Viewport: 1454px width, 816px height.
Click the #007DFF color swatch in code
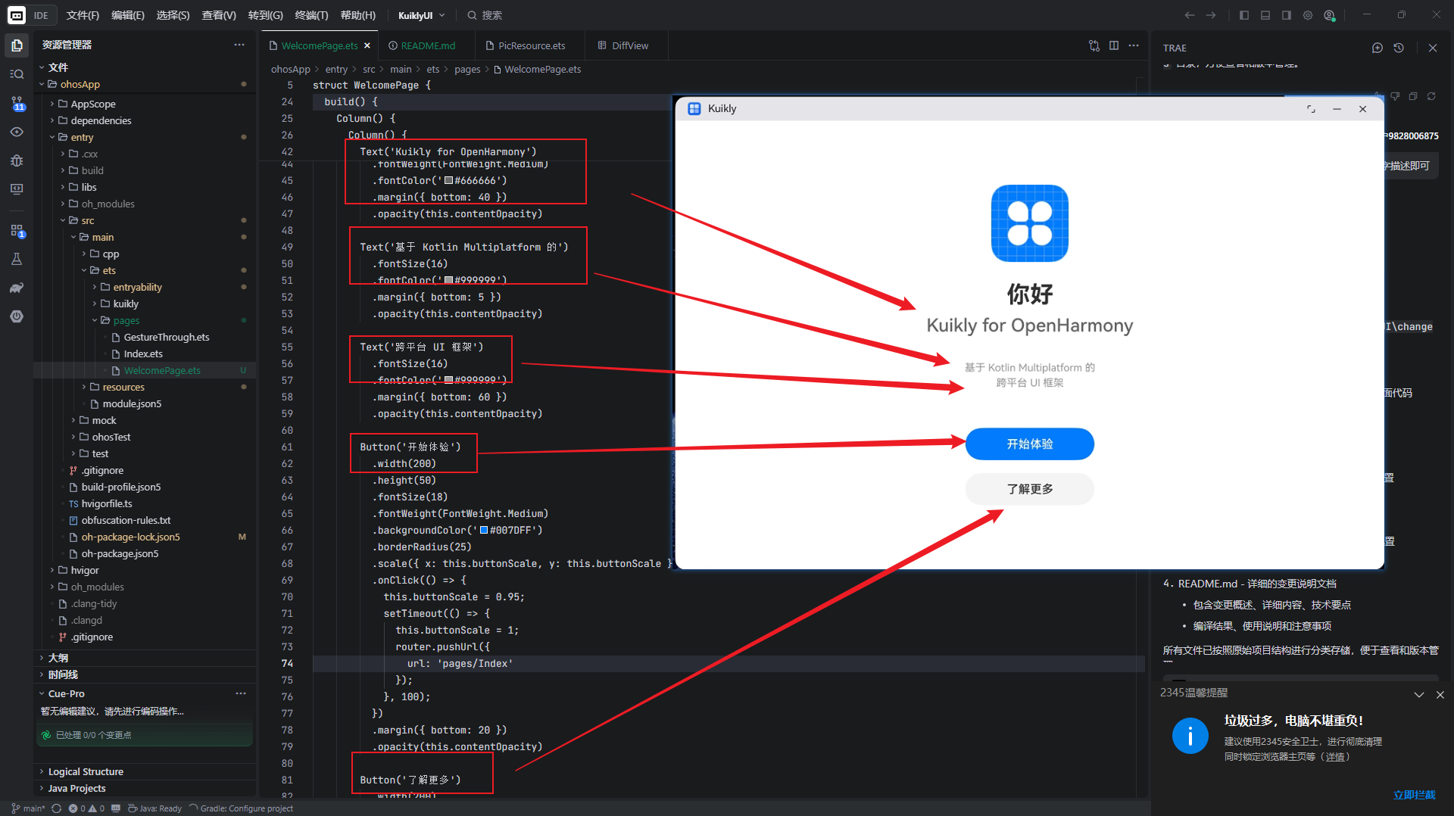tap(484, 531)
